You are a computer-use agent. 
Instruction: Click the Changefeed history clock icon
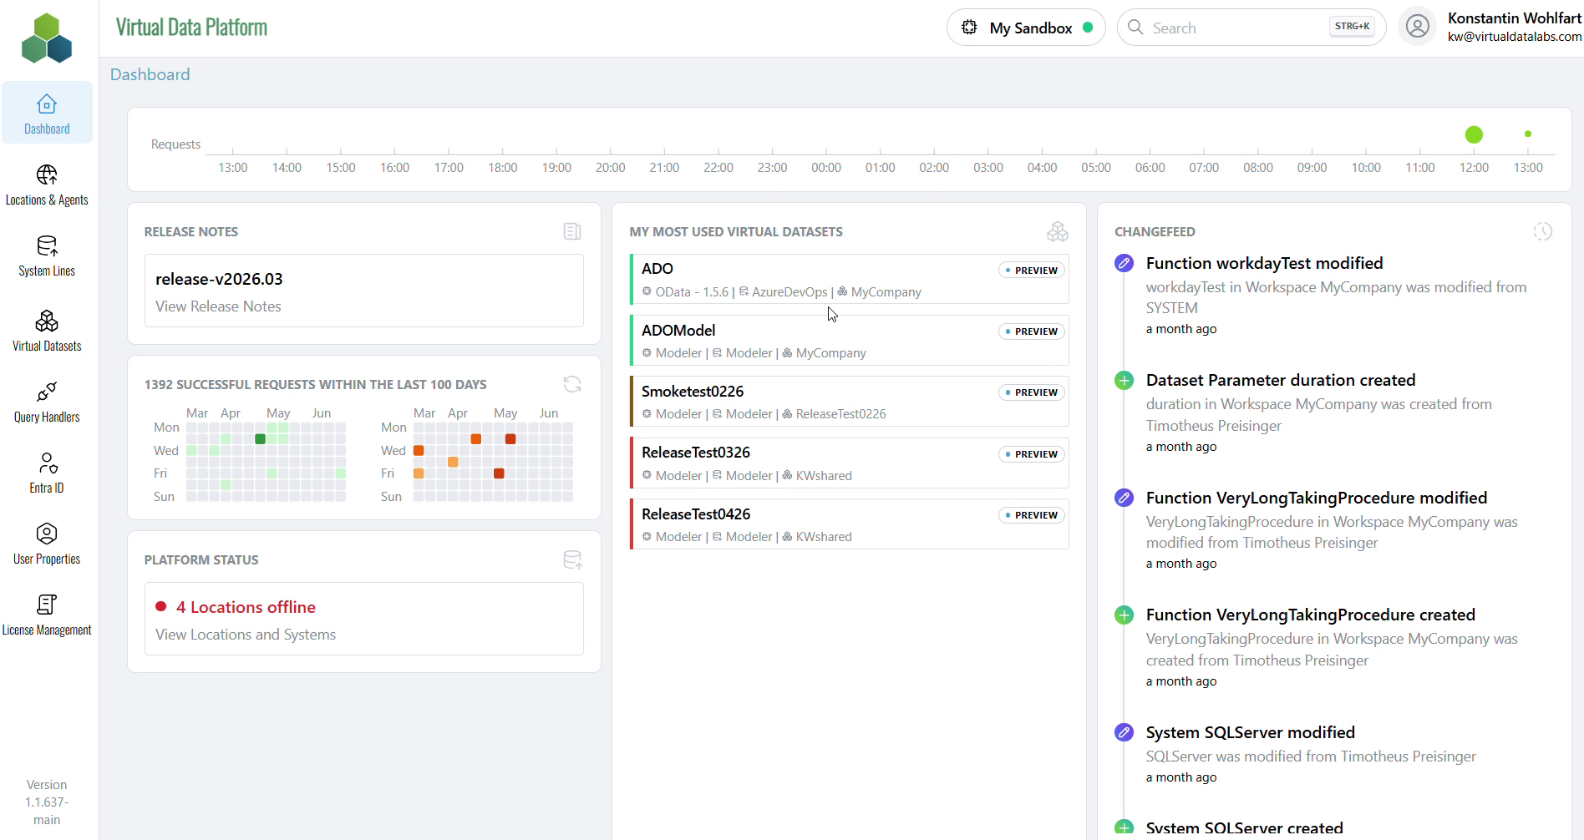click(1542, 231)
